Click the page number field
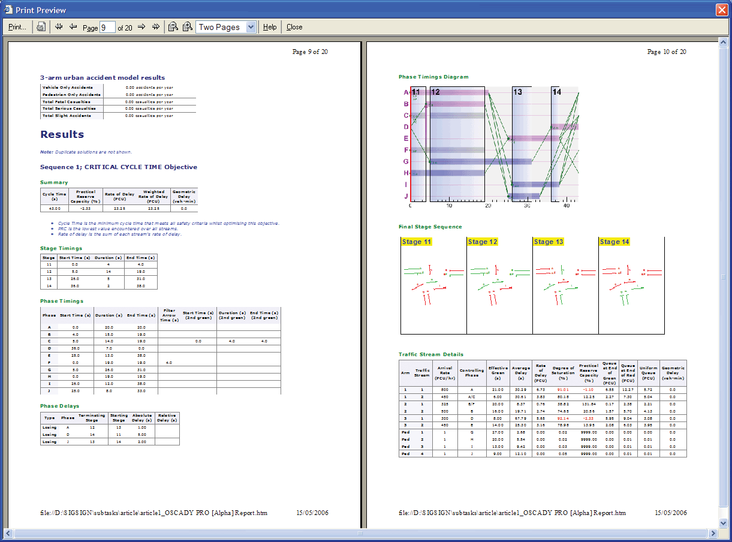This screenshot has height=542, width=732. tap(107, 28)
